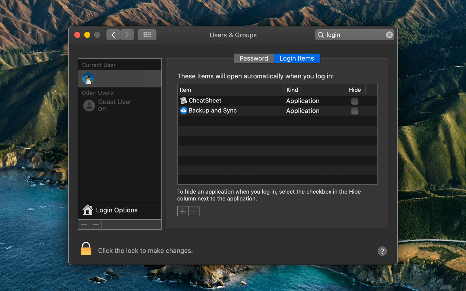This screenshot has width=466, height=291.
Task: Select the Login Items tab
Action: [297, 58]
